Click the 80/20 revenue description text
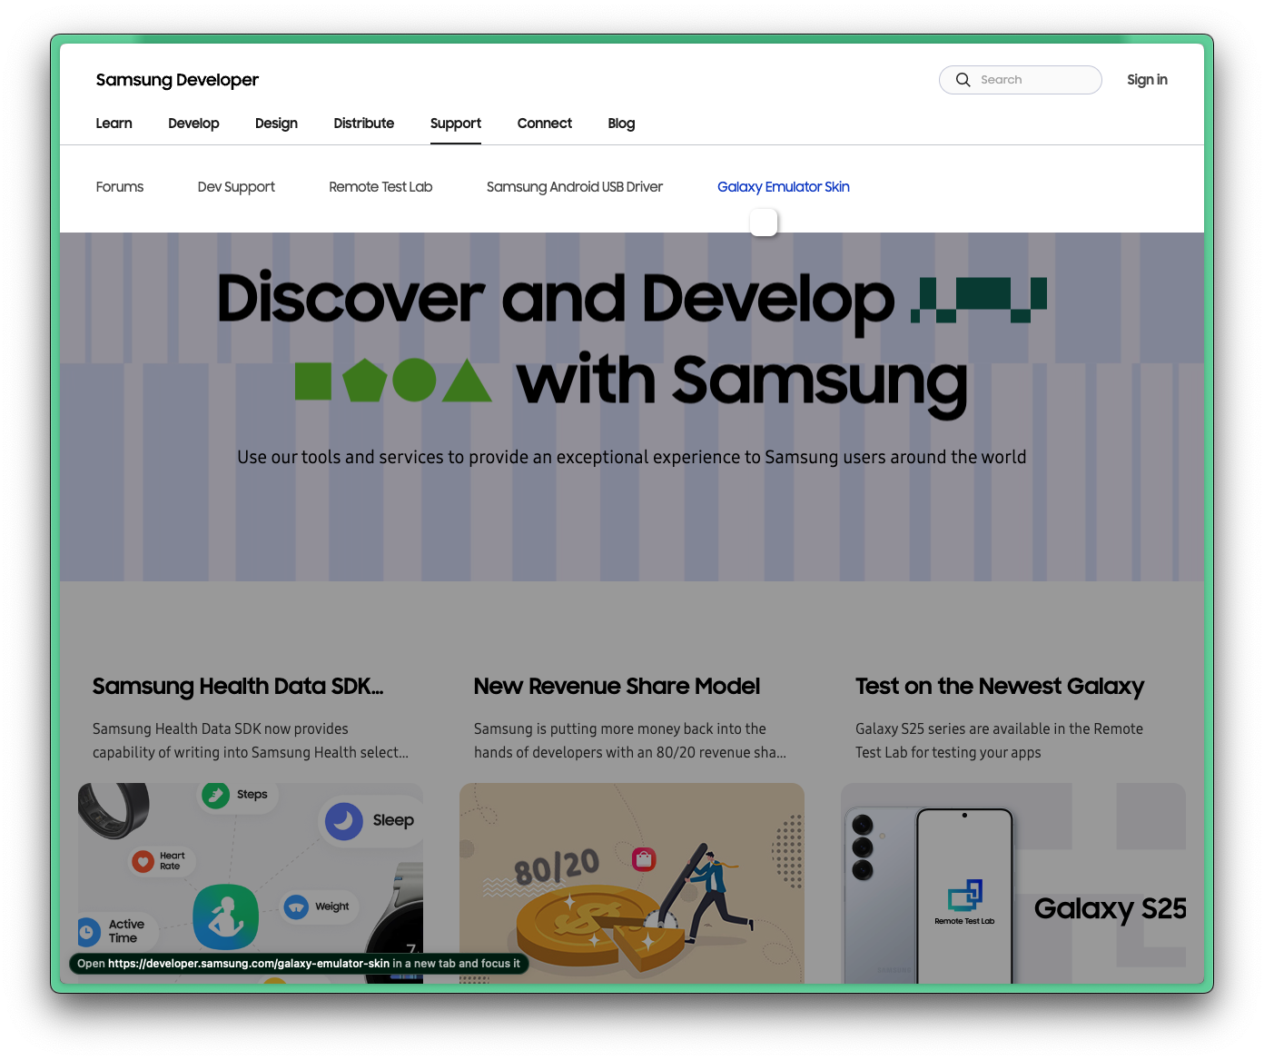 630,741
